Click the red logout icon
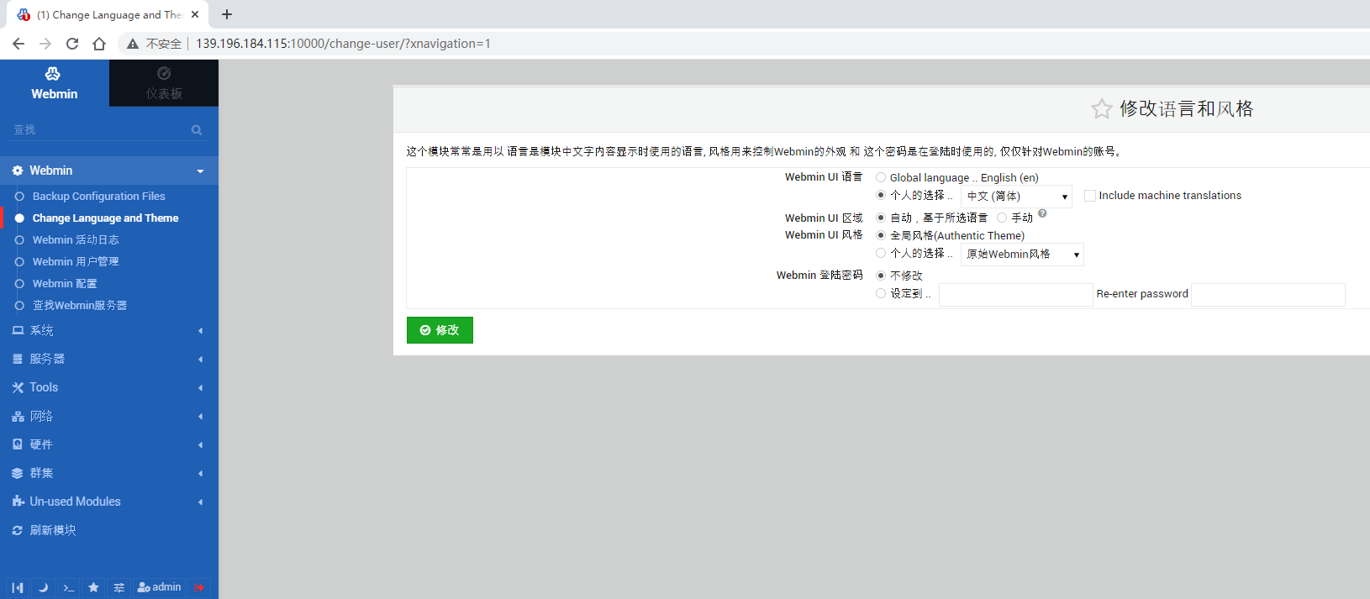 199,587
